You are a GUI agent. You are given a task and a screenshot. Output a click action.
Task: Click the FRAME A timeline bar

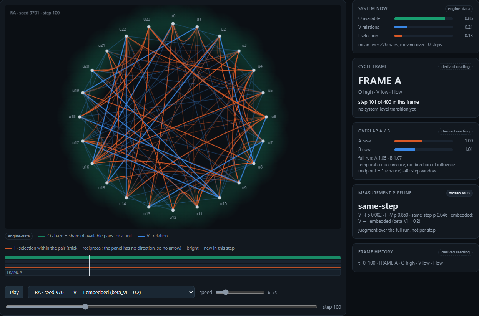point(173,272)
